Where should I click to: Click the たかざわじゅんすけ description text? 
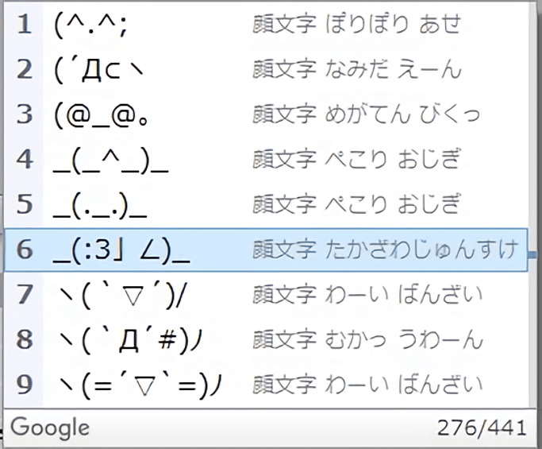point(421,250)
